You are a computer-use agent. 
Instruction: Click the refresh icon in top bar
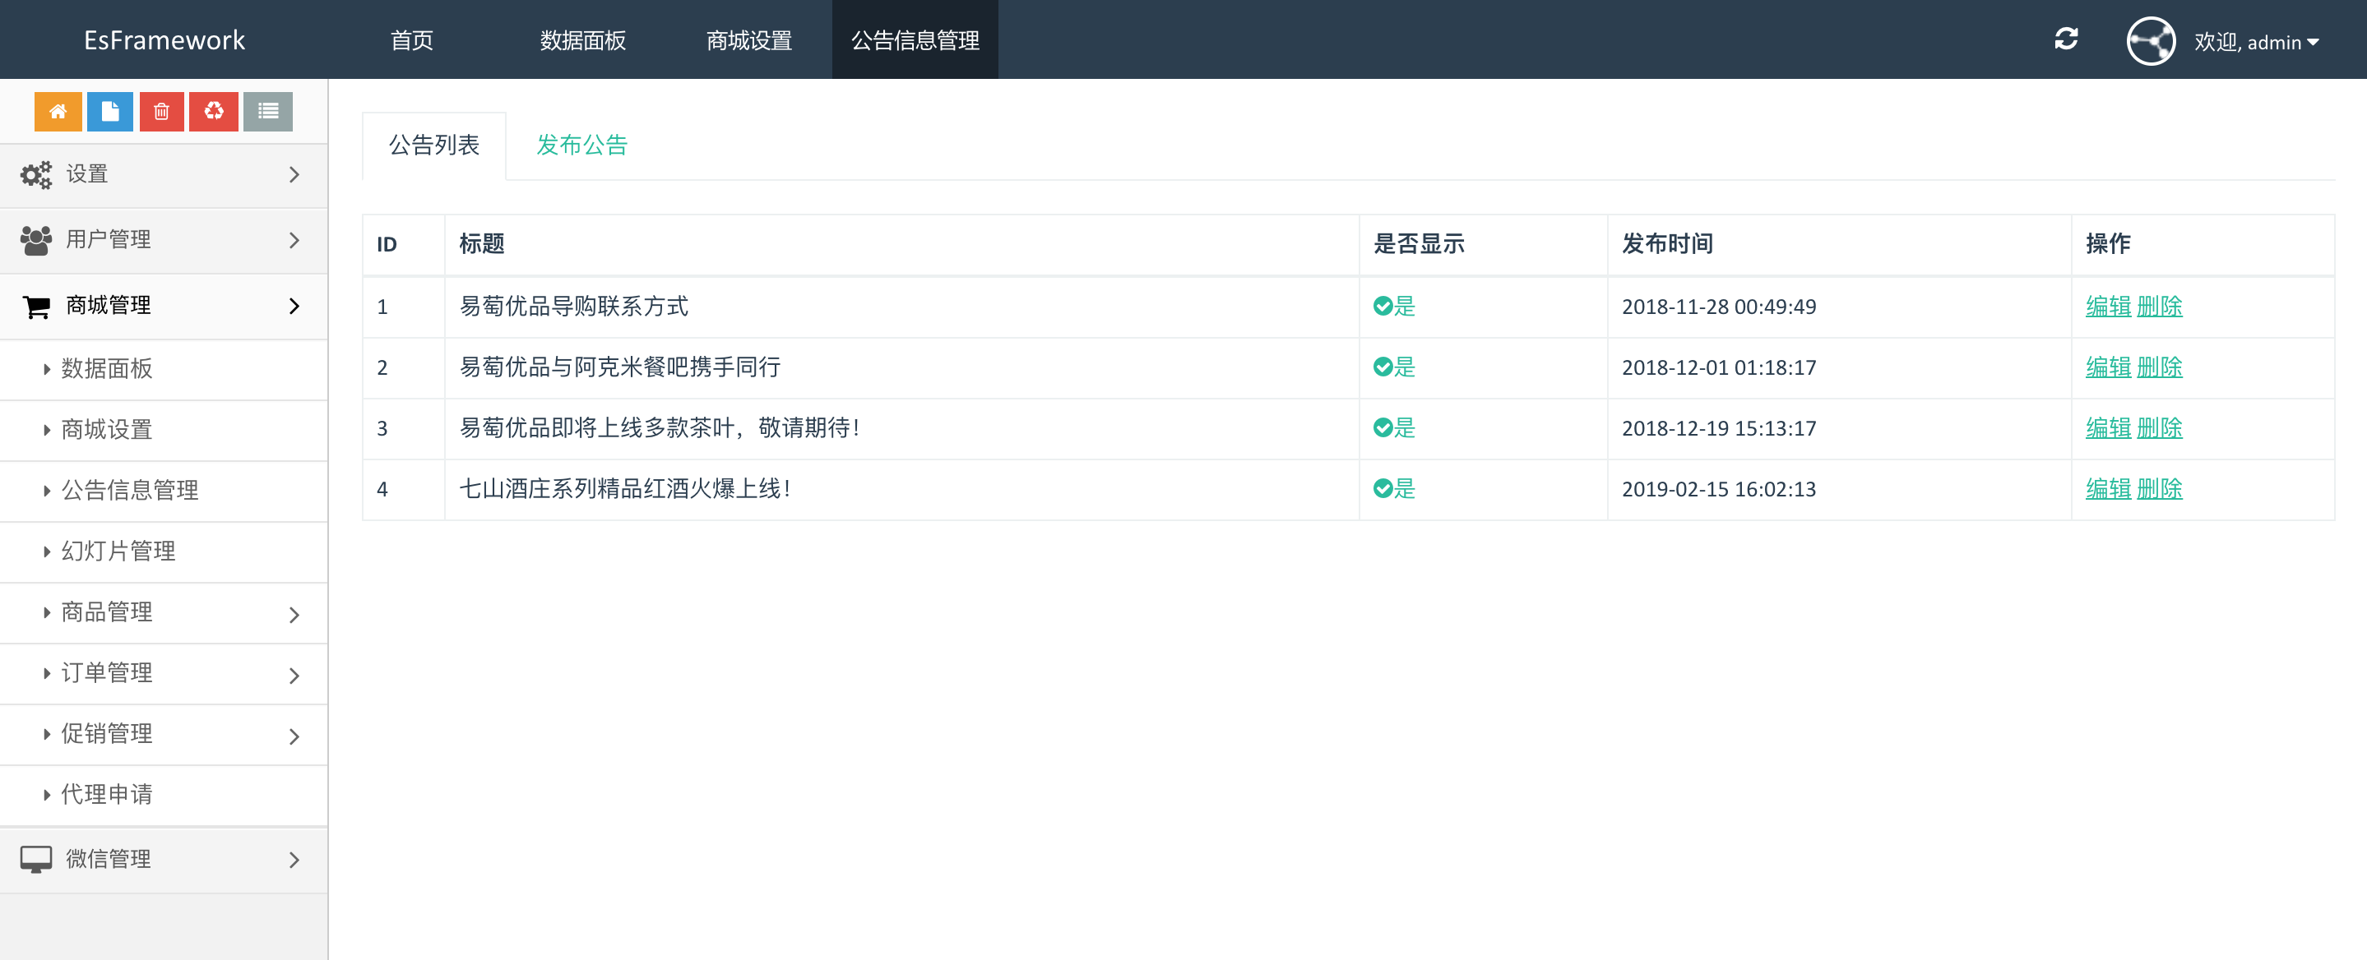[2066, 39]
